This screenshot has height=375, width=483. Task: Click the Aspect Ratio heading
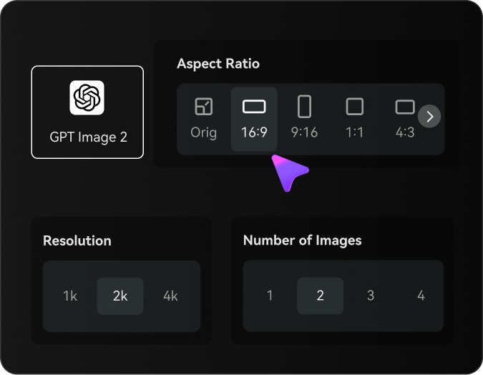tap(218, 64)
